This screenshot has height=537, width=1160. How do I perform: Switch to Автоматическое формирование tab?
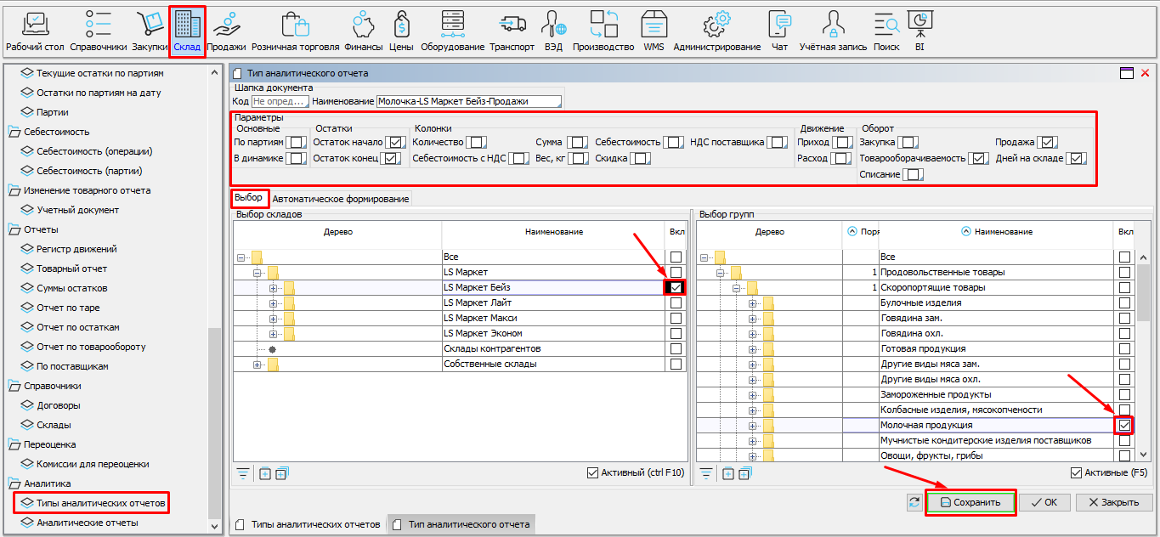coord(340,199)
